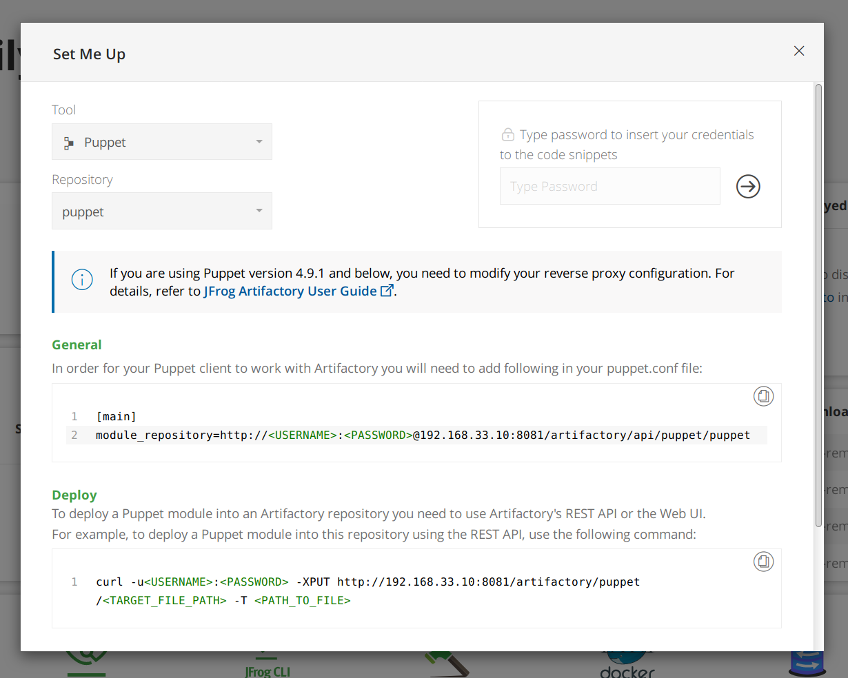Image resolution: width=848 pixels, height=678 pixels.
Task: Close the Set Me Up dialog
Action: click(799, 51)
